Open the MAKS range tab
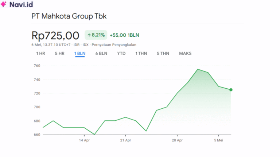Image resolution: width=280 pixels, height=157 pixels. tap(185, 53)
